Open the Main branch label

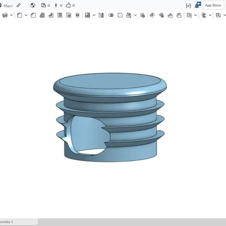point(8,6)
